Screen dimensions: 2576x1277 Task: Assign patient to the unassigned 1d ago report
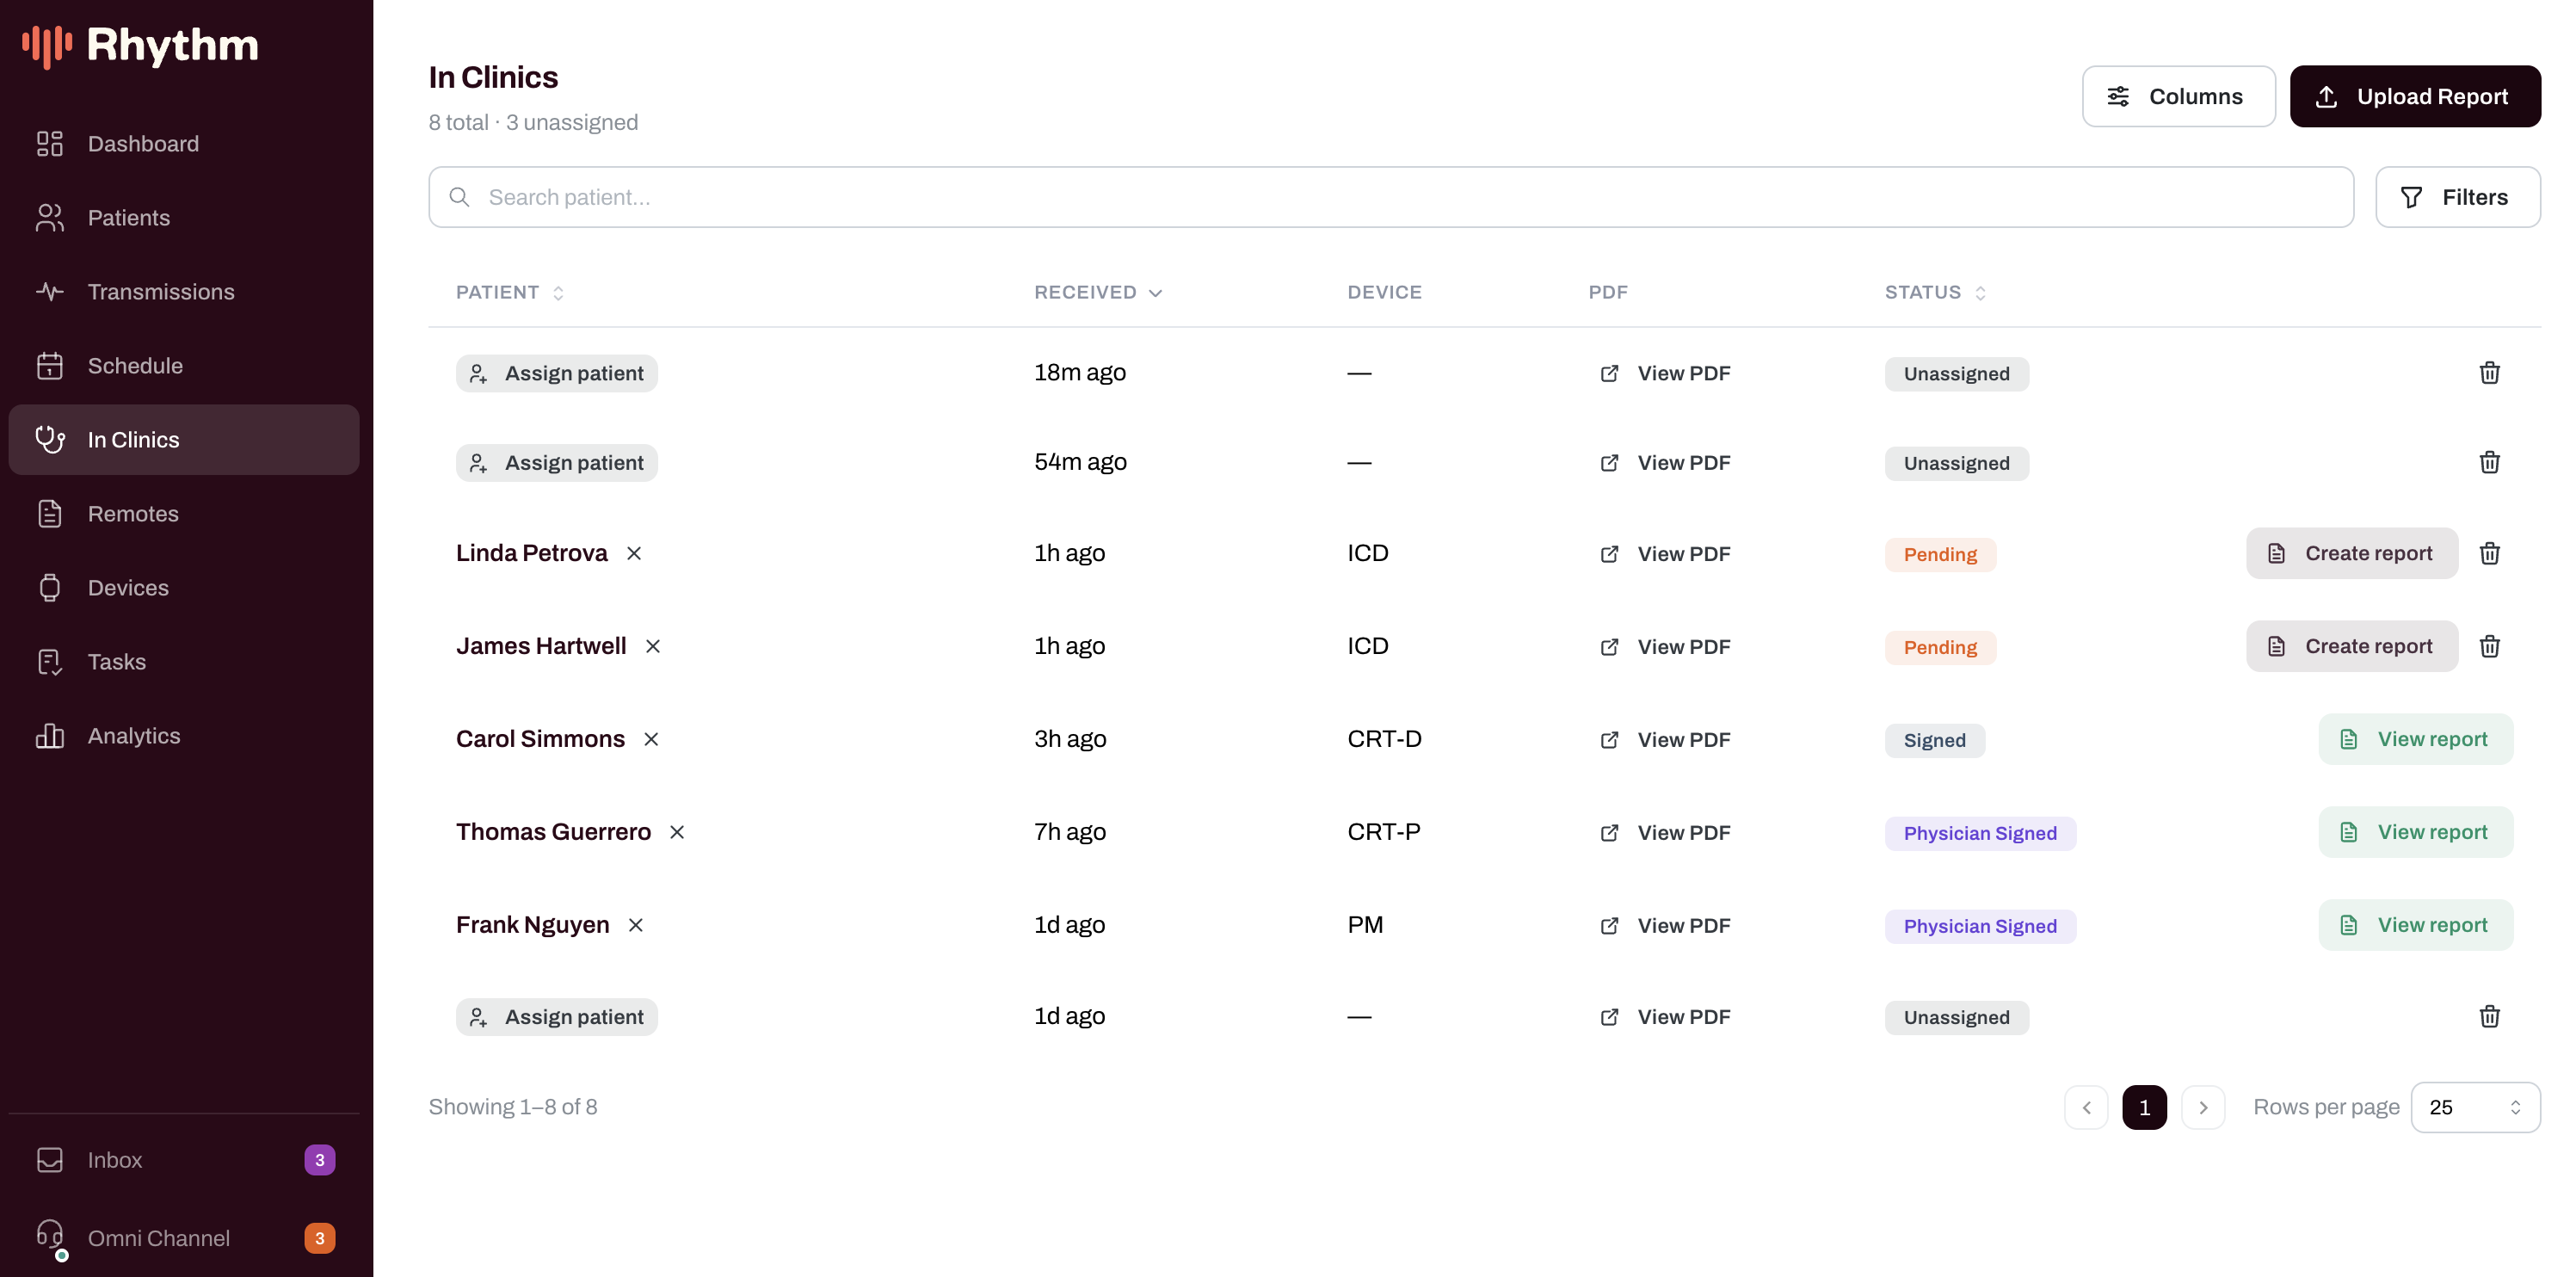[x=557, y=1016]
